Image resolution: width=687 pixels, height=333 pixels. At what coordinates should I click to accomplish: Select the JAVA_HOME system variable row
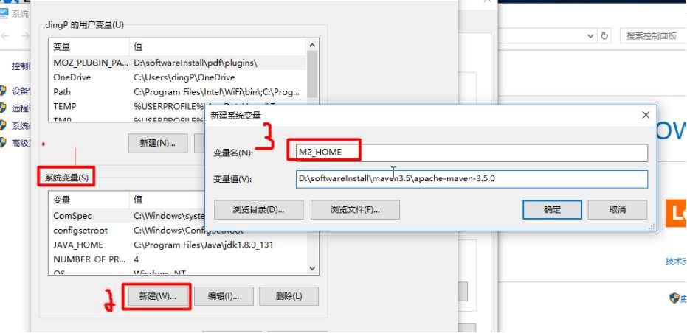pos(178,245)
